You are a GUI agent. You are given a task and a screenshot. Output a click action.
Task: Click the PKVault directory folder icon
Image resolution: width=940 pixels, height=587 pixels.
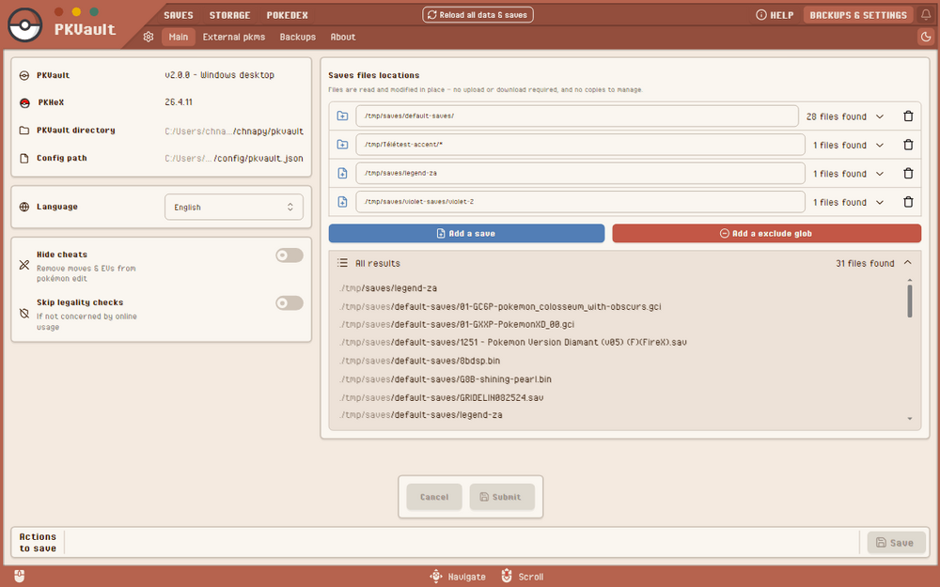click(x=24, y=130)
